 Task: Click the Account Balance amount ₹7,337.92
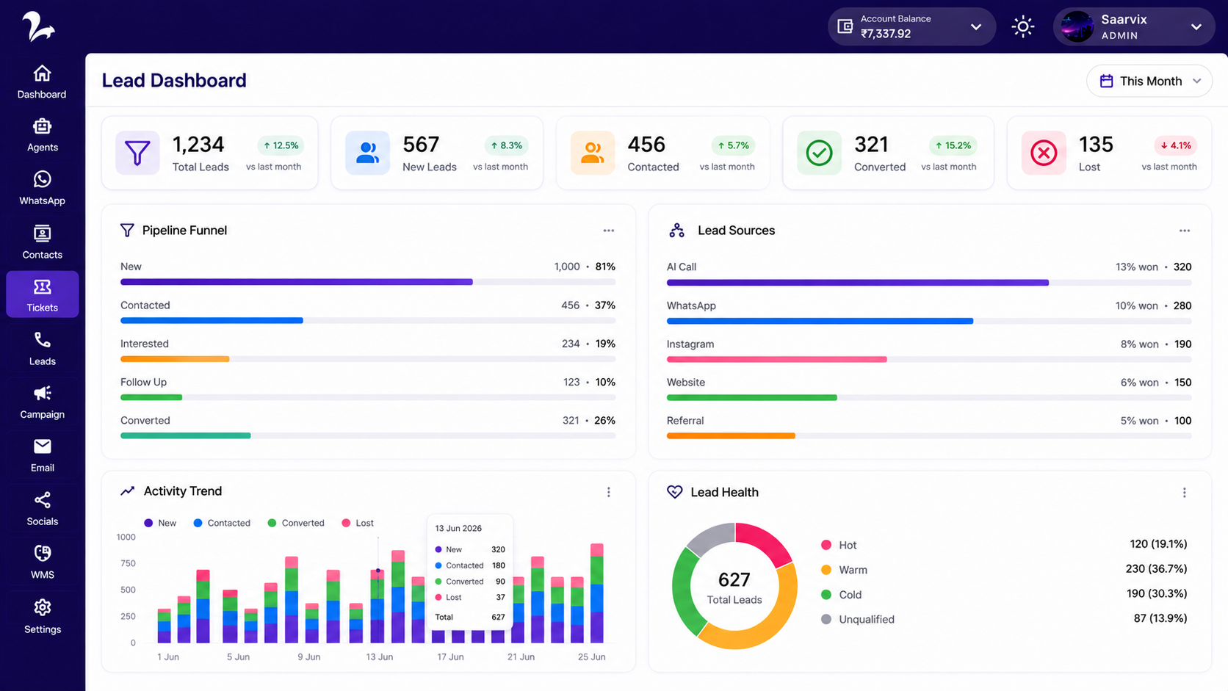click(x=886, y=34)
